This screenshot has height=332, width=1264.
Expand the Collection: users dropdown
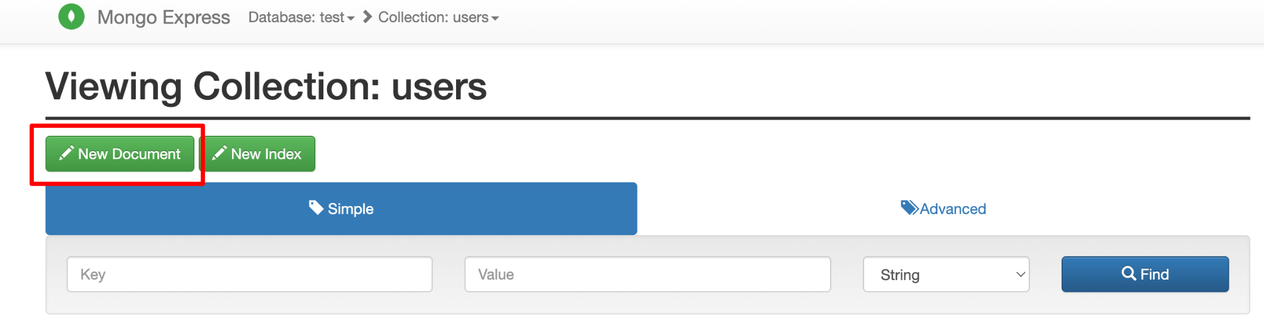[x=438, y=17]
